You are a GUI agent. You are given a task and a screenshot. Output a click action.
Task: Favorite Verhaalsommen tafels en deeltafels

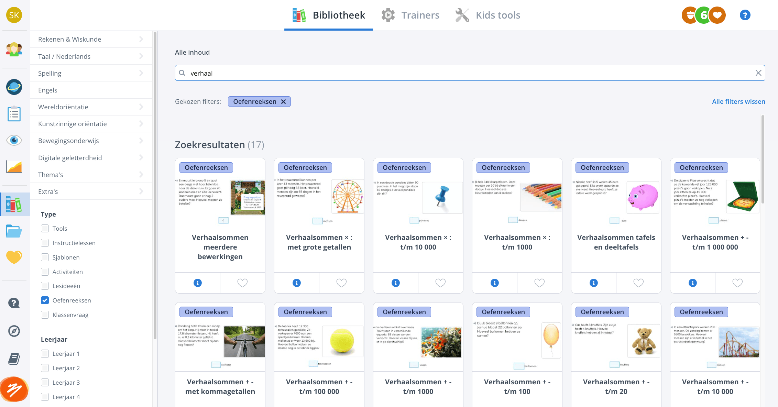[638, 283]
